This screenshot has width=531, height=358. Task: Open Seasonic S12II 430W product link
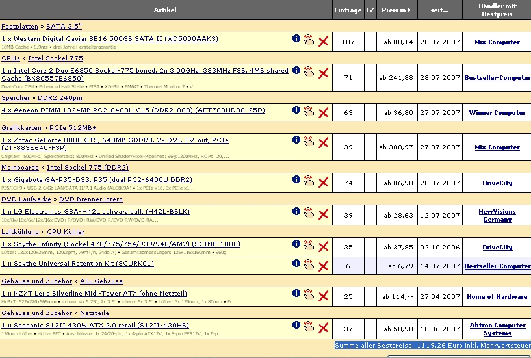click(x=95, y=325)
